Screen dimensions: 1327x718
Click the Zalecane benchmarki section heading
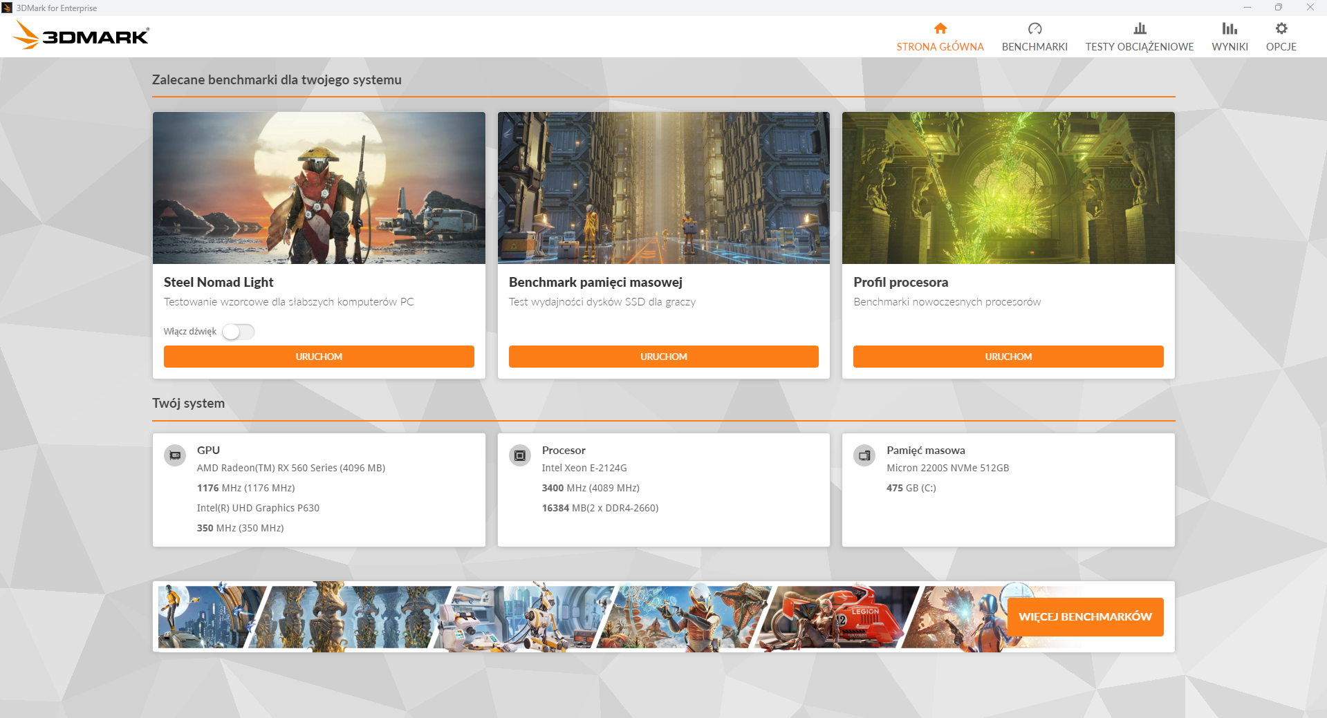click(277, 79)
